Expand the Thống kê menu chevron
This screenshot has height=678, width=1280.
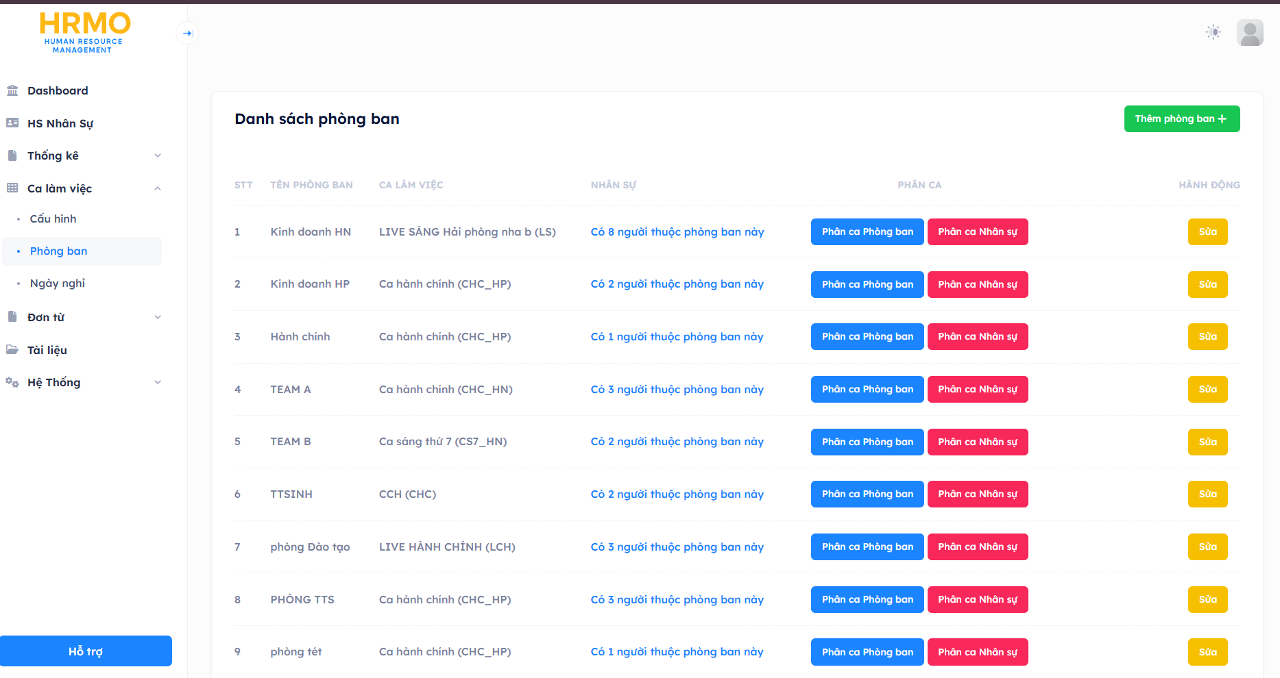coord(158,155)
